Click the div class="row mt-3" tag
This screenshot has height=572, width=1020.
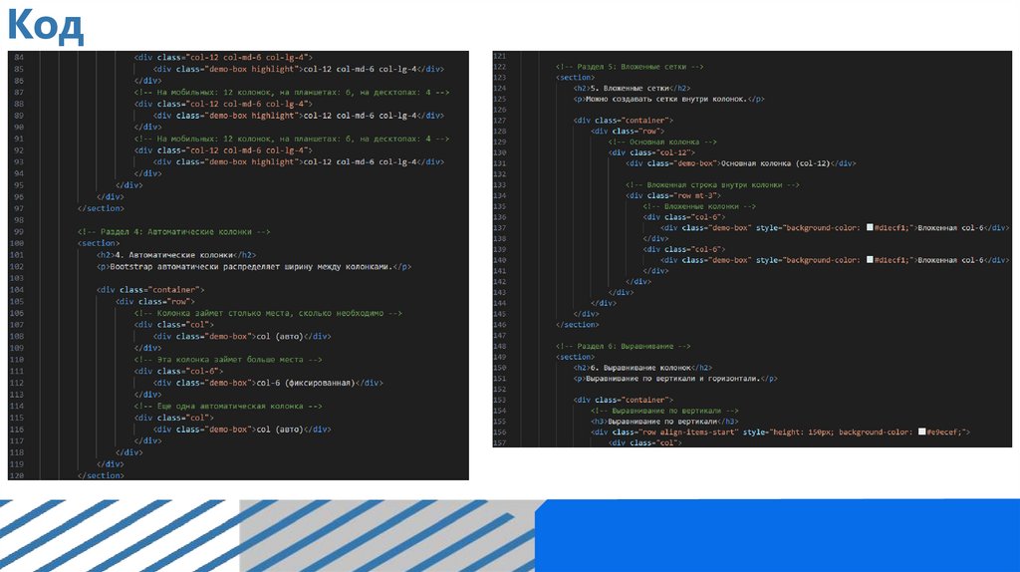(x=673, y=195)
